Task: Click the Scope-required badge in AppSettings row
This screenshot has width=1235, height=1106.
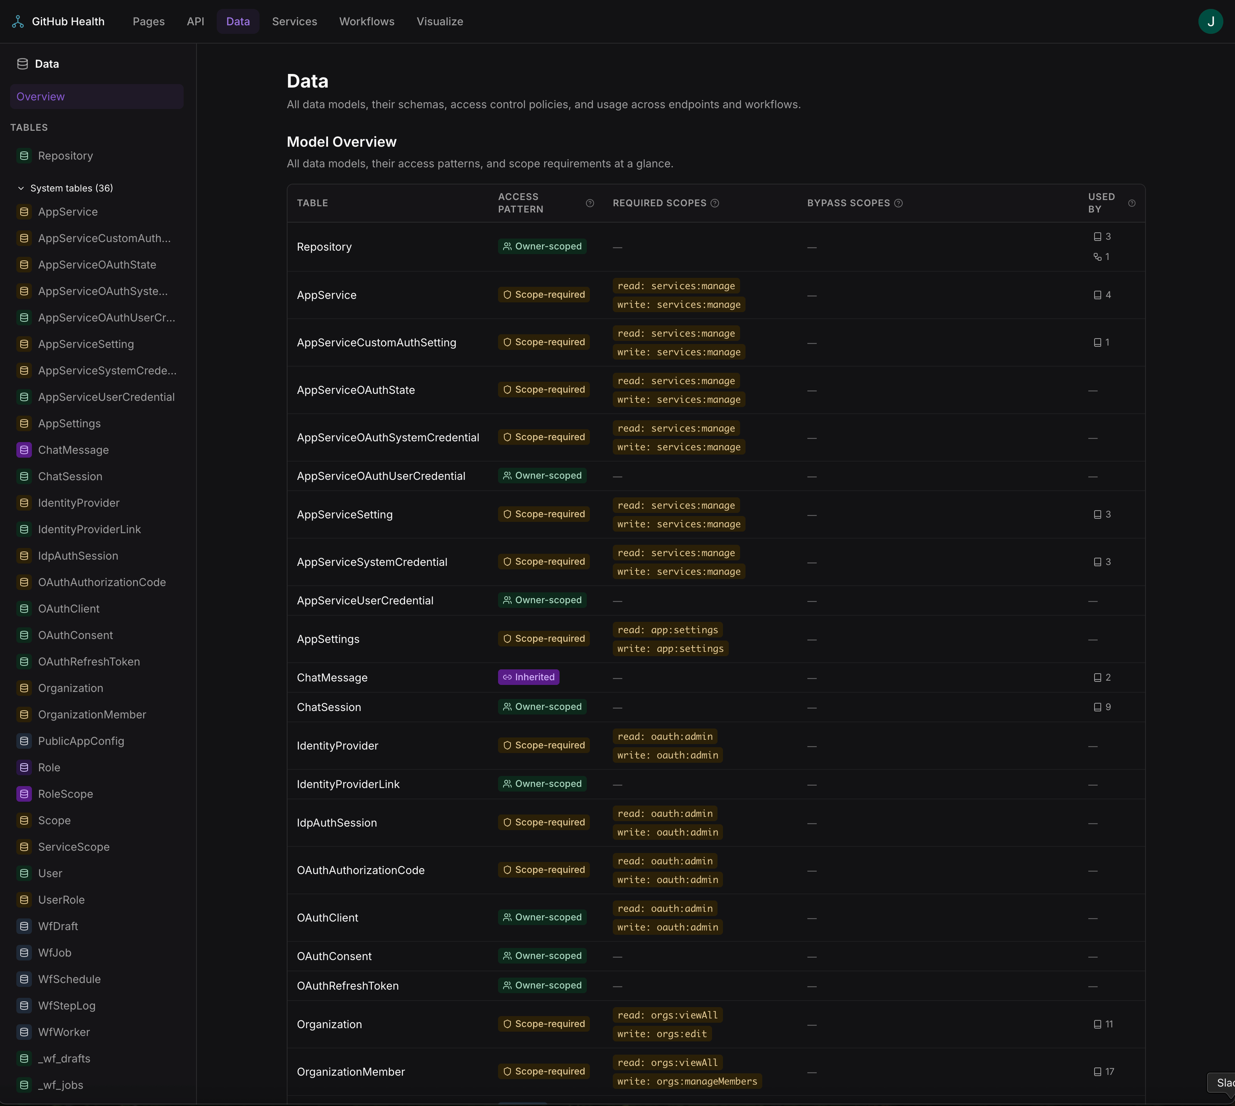Action: [544, 639]
